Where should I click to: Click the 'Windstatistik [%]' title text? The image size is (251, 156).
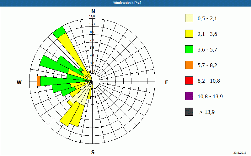tap(127, 3)
